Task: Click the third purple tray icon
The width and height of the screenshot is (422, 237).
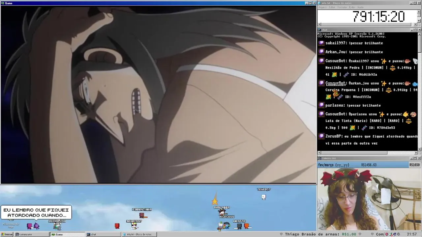Action: [395, 234]
